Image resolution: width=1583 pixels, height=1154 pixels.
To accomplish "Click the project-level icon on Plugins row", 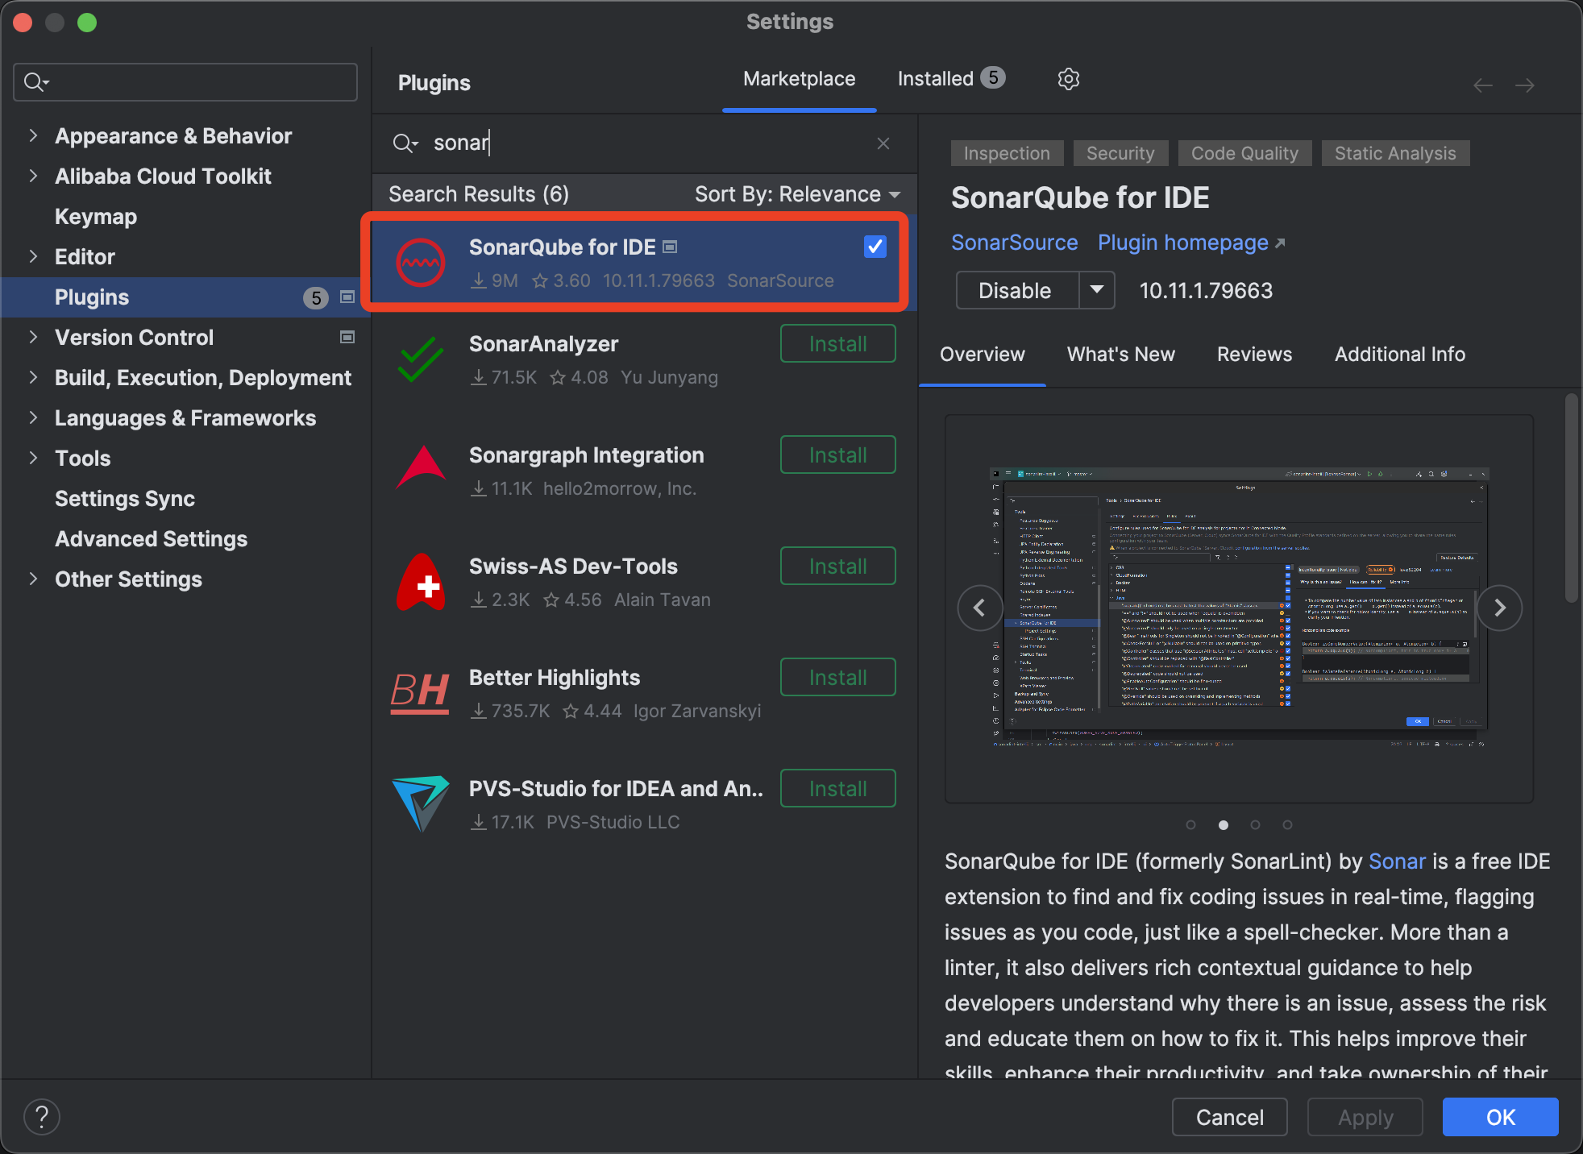I will click(347, 297).
